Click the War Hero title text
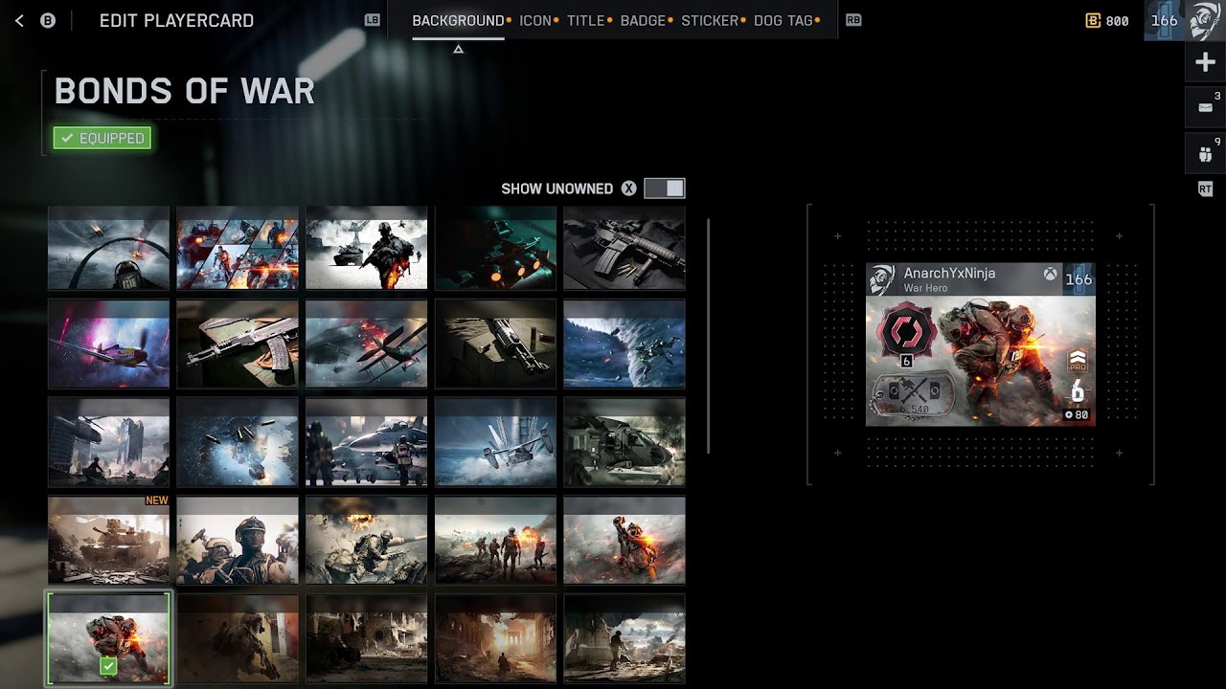This screenshot has height=689, width=1226. click(x=925, y=288)
